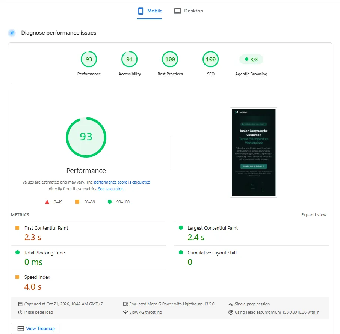Screen dimensions: 340x334
Task: Toggle Expand view for metrics
Action: (314, 215)
